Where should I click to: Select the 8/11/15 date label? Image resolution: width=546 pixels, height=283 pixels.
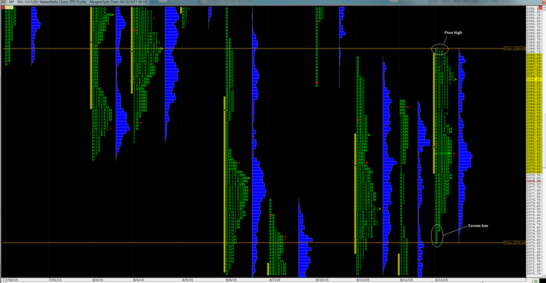point(363,280)
